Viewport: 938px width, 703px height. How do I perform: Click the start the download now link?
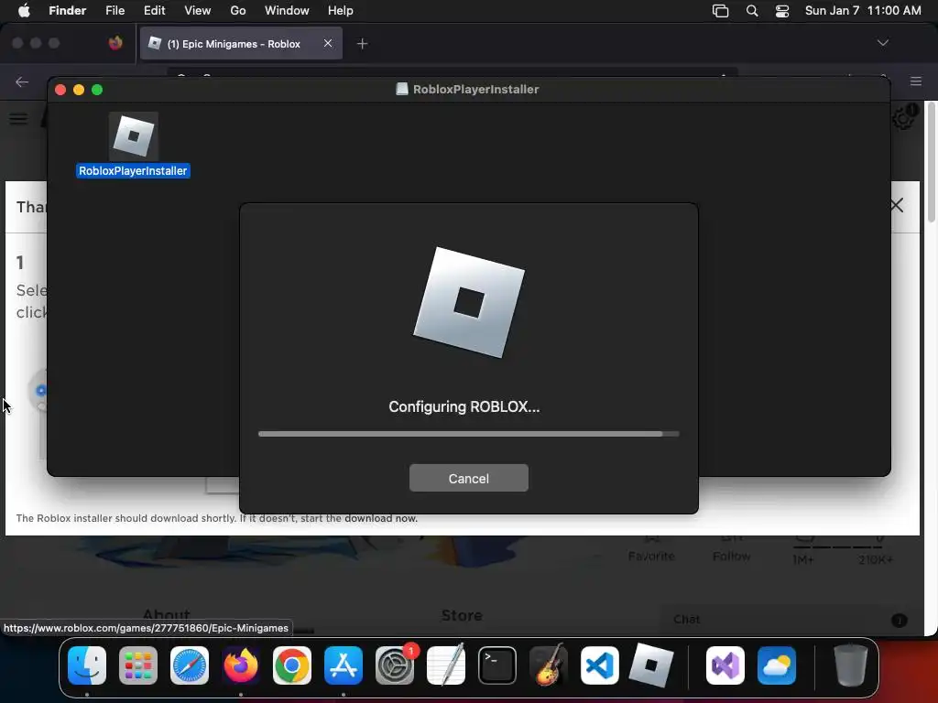pyautogui.click(x=381, y=518)
